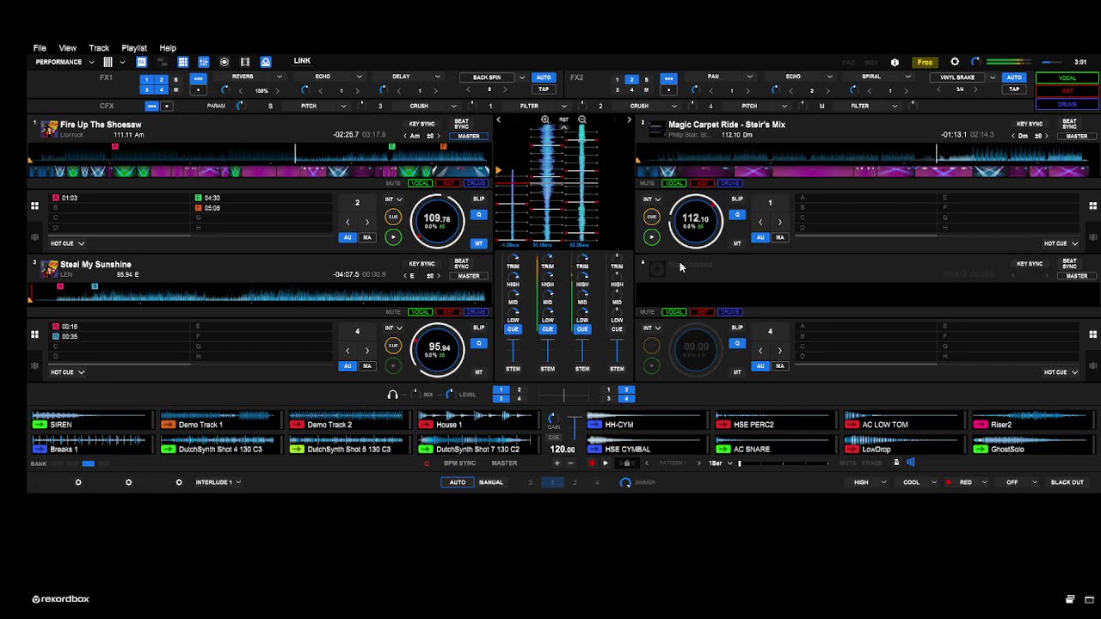1101x619 pixels.
Task: Open the INTERLUDE 1 dropdown
Action: (x=218, y=482)
